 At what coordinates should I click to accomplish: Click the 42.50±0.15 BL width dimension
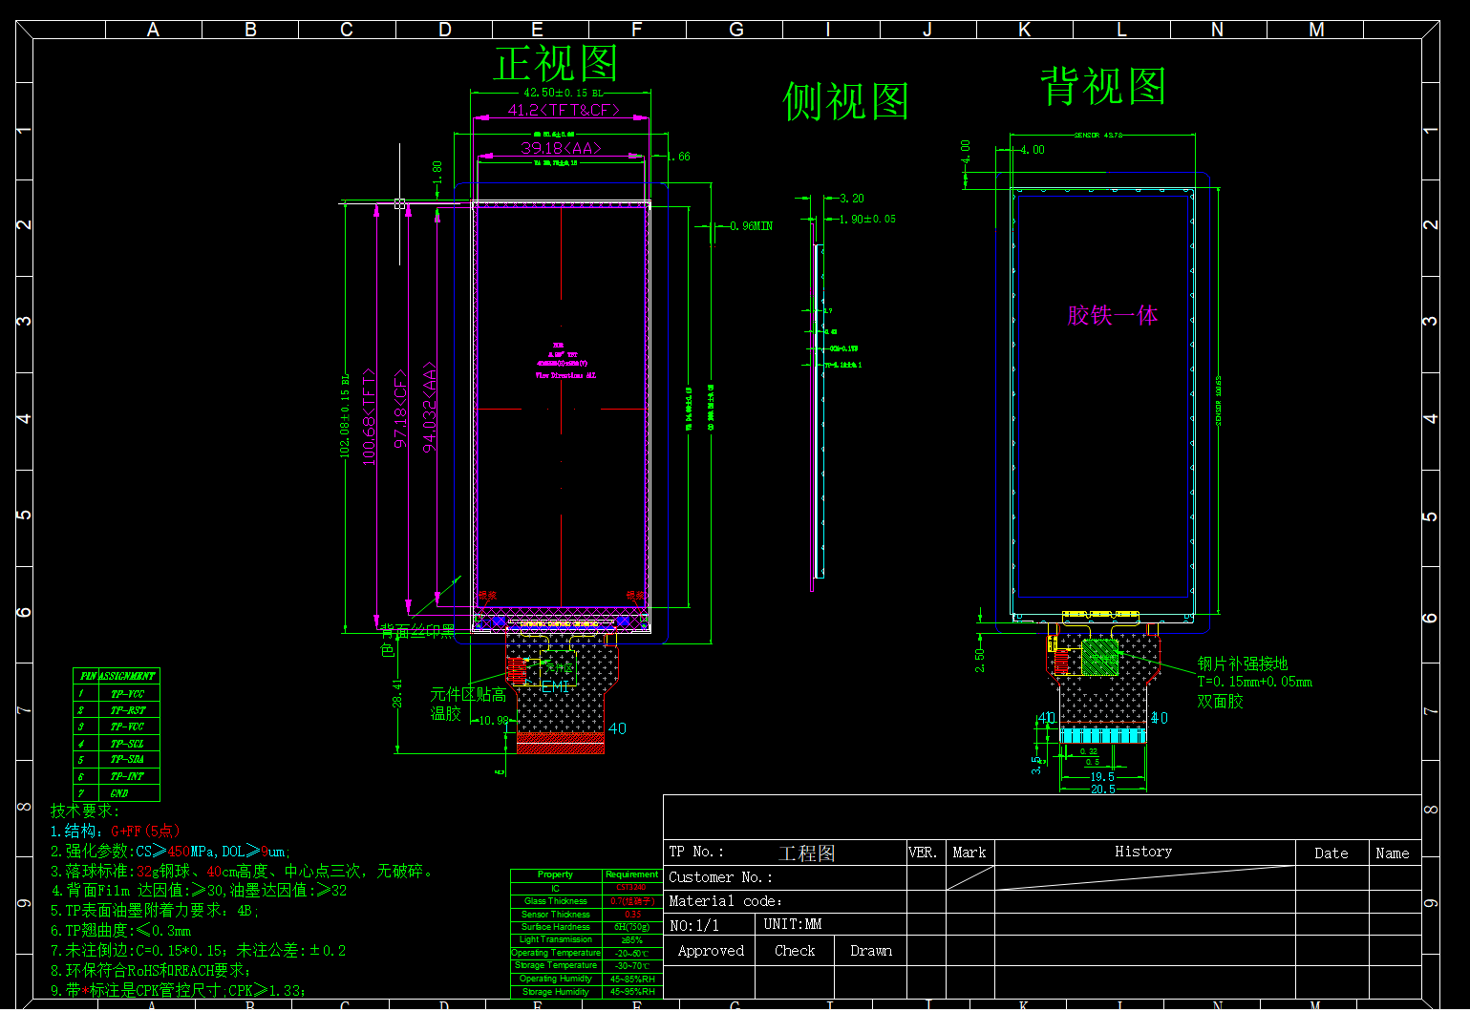[x=564, y=93]
